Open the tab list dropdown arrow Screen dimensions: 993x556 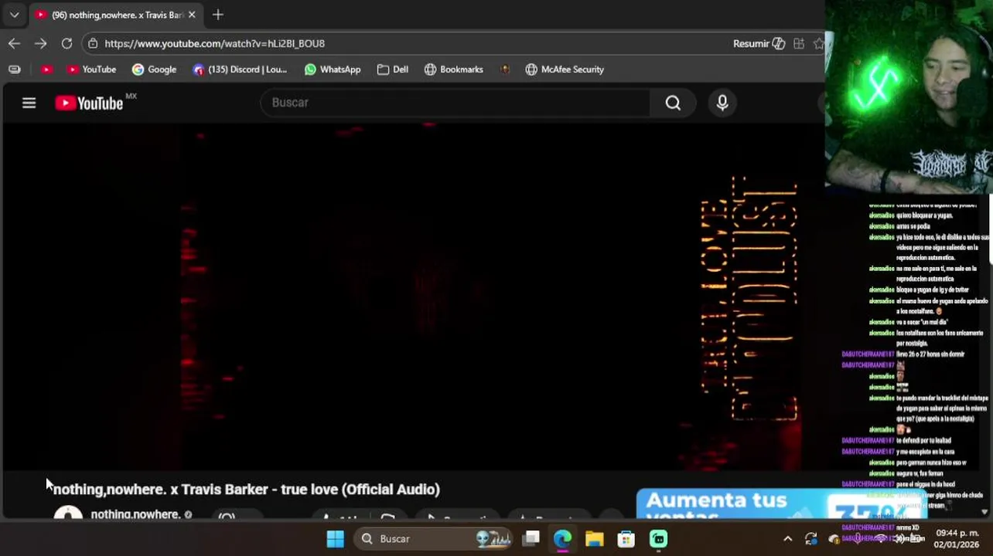coord(14,15)
